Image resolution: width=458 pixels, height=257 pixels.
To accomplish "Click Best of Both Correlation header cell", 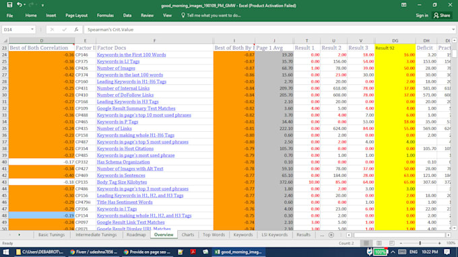I will coord(42,48).
